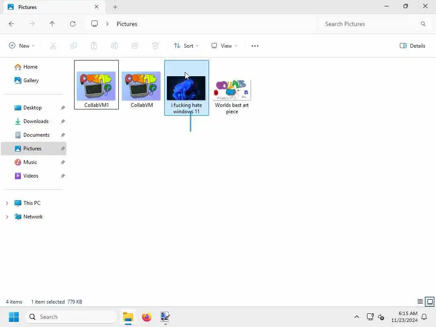Viewport: 436px width, 327px height.
Task: Switch to details list view layout
Action: [x=420, y=301]
